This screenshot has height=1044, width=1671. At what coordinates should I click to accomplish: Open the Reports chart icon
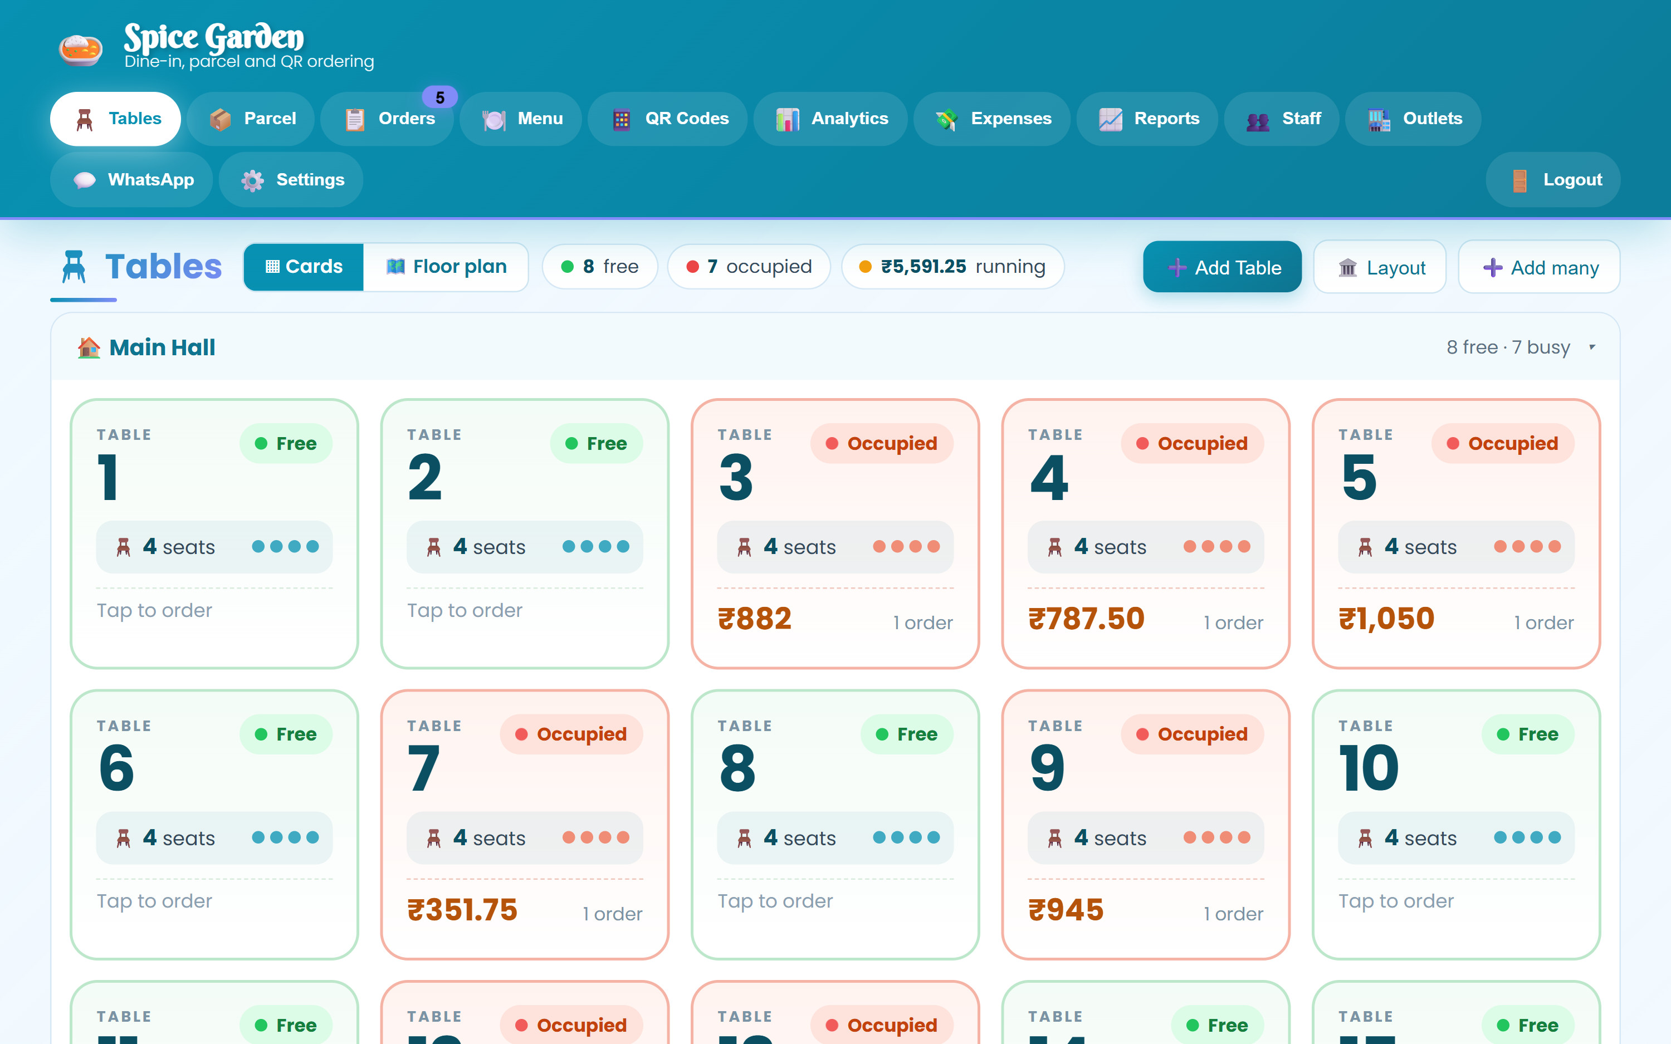(x=1110, y=119)
